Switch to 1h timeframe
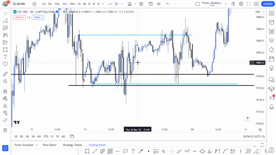The image size is (276, 155). 79,4
